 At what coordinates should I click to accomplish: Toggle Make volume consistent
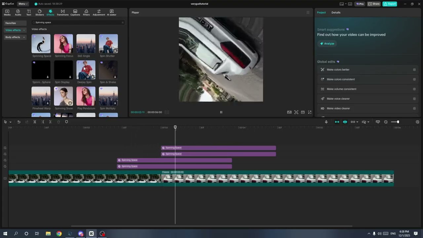414,89
